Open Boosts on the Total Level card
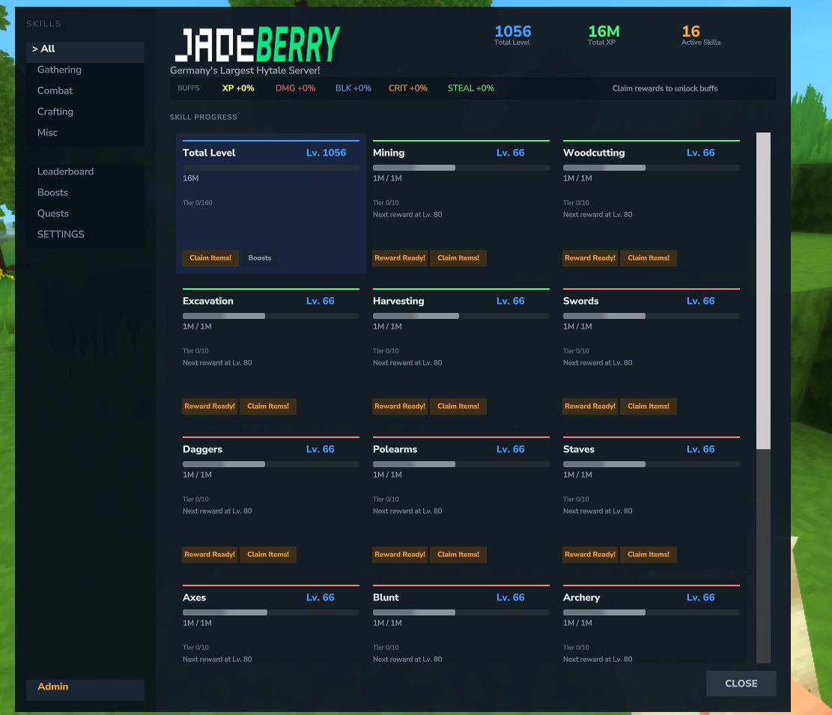This screenshot has width=832, height=715. click(260, 258)
